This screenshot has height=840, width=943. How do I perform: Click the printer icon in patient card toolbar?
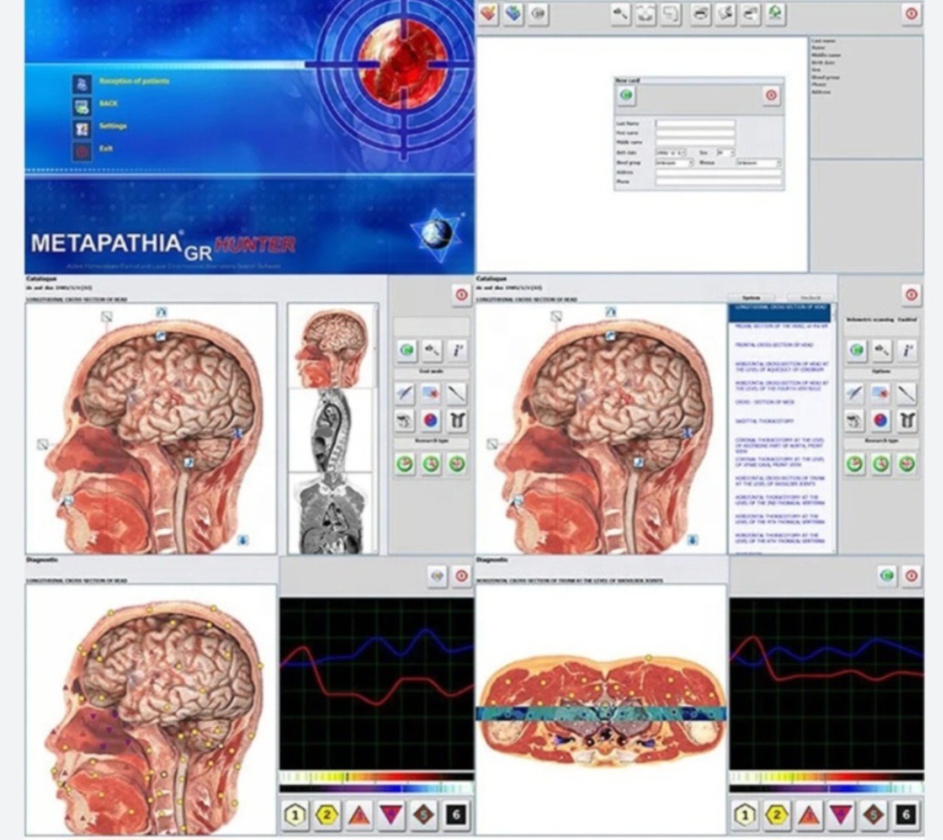(x=700, y=13)
